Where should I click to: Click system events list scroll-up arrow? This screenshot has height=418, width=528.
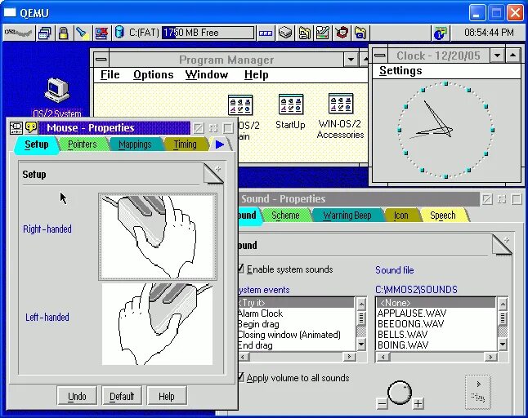click(361, 305)
